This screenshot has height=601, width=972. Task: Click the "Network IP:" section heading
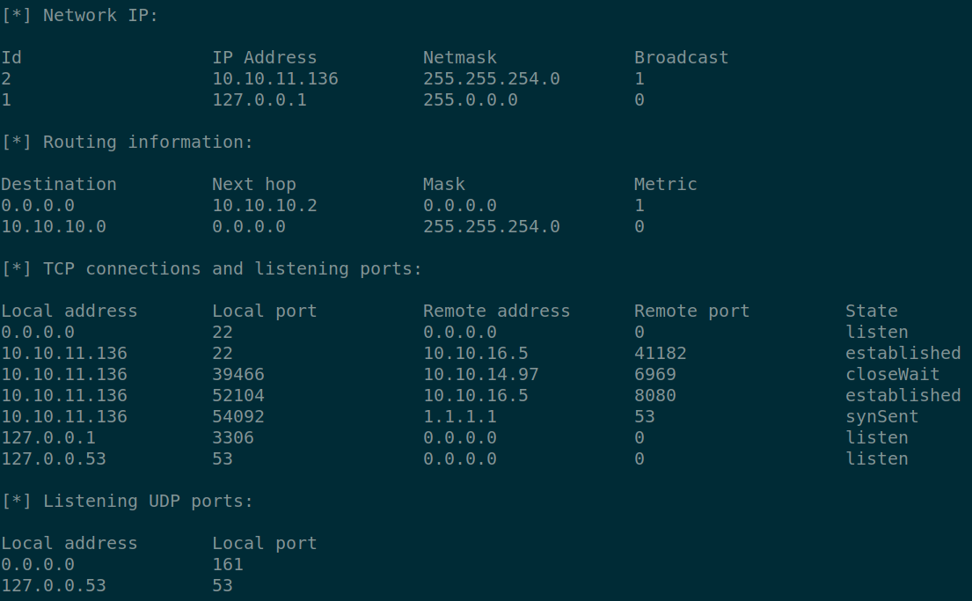click(100, 15)
